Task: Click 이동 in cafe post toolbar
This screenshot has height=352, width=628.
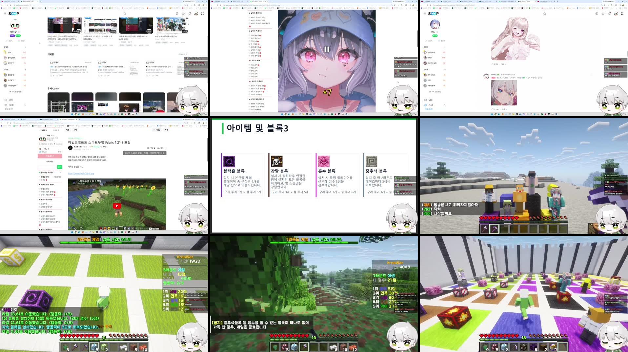Action: click(68, 130)
